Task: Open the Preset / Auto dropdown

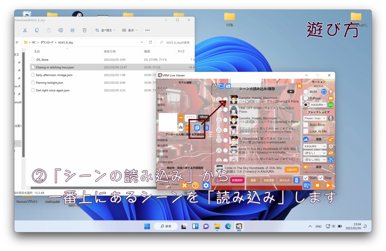Action: coord(315,118)
